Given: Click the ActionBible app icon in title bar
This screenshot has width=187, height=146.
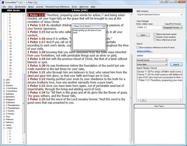Looking at the screenshot, I should point(3,2).
